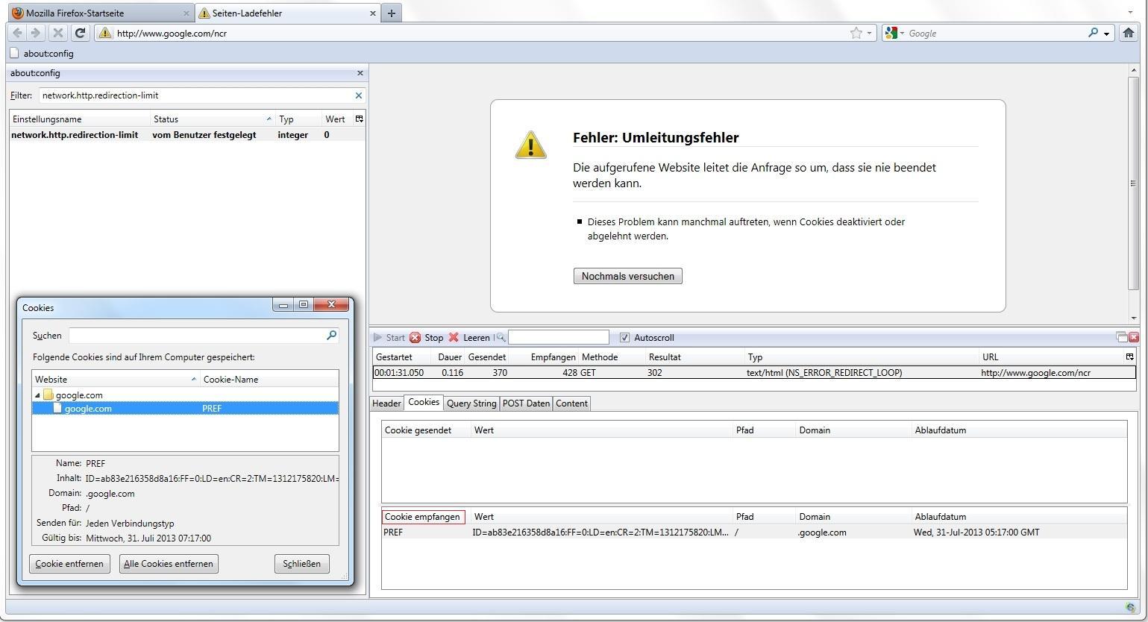Click Alle Cookies entfernen button
This screenshot has width=1148, height=622.
169,564
